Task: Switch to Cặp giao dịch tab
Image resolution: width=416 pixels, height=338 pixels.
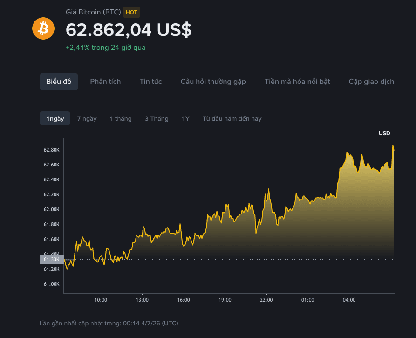Action: (x=371, y=82)
